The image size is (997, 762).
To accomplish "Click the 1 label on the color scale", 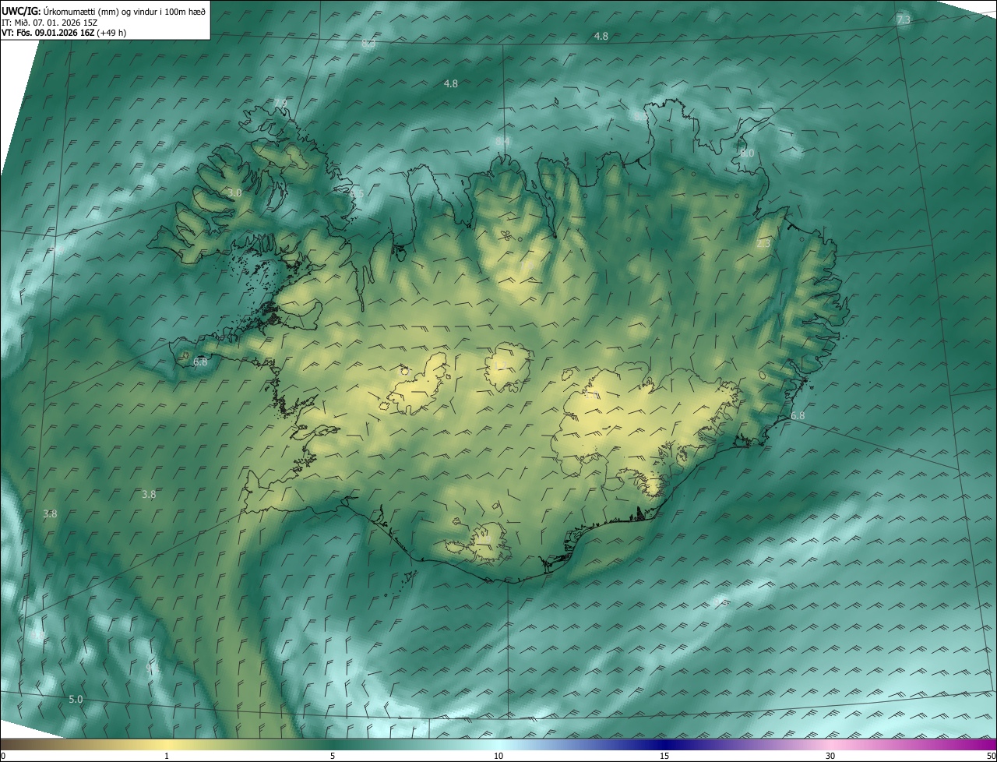I will pos(167,756).
